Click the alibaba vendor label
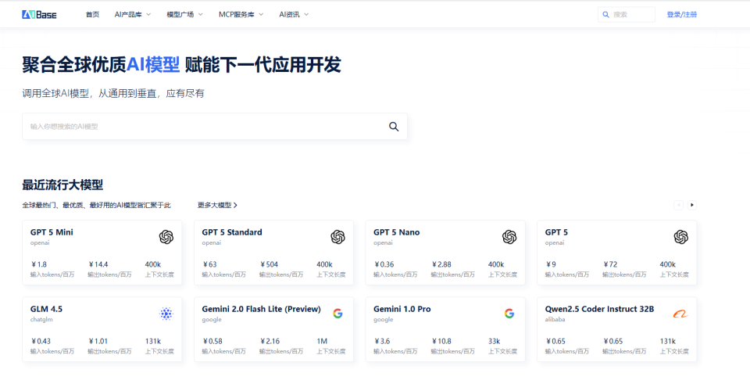This screenshot has width=750, height=391. [555, 320]
